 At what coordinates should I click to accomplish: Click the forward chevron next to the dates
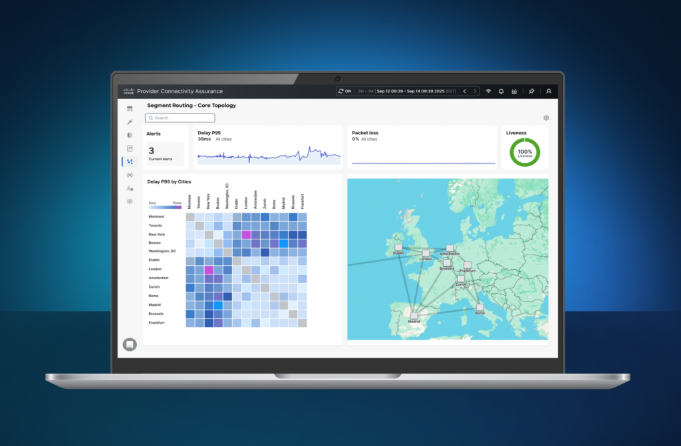(475, 91)
